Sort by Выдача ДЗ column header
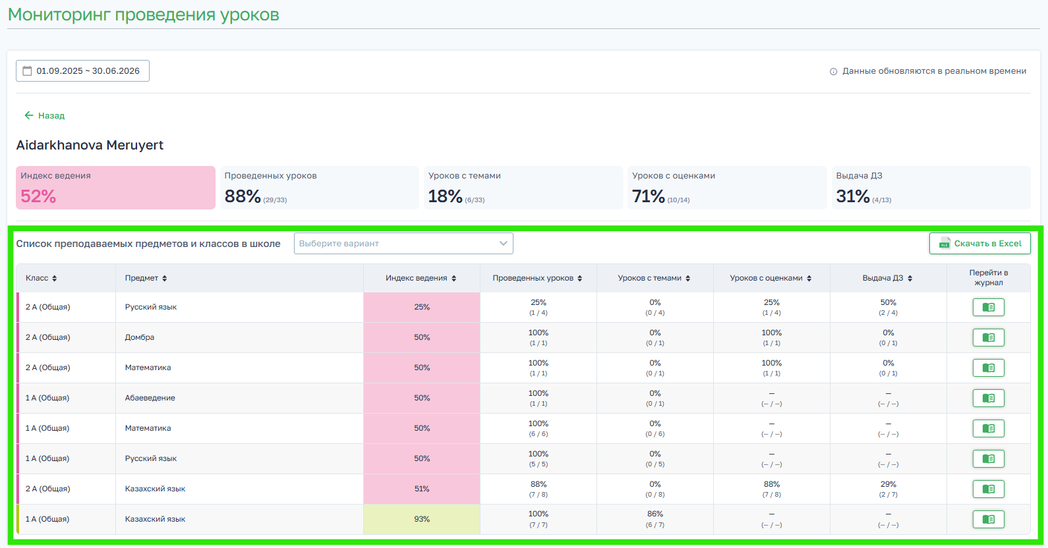 (x=887, y=279)
